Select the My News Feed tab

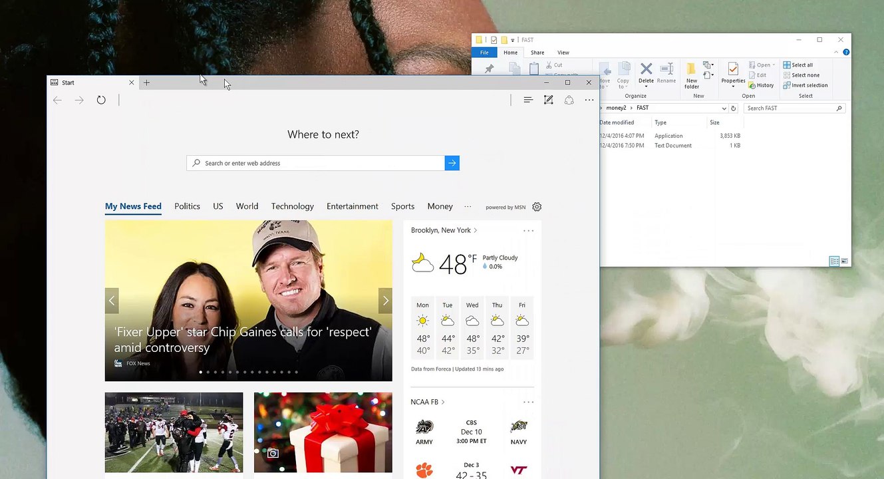(x=133, y=206)
